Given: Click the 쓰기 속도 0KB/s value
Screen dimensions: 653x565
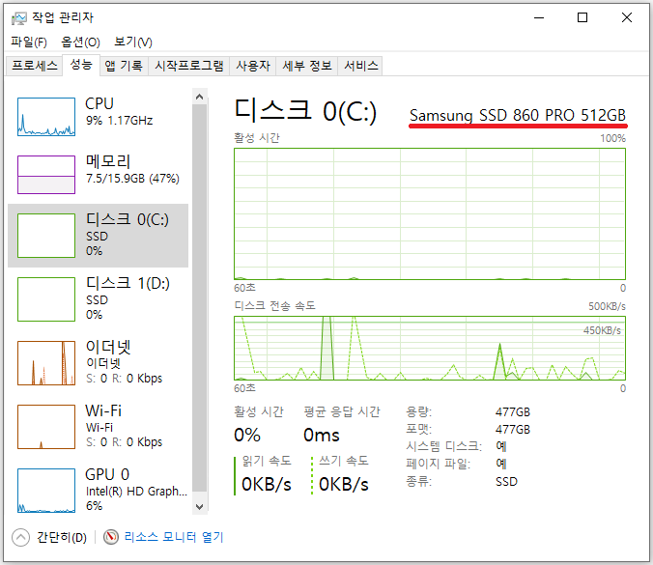Looking at the screenshot, I should tap(344, 484).
